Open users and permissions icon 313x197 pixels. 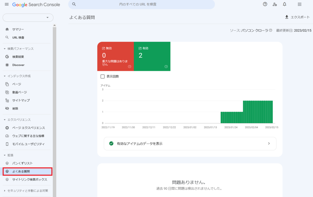pyautogui.click(x=275, y=4)
